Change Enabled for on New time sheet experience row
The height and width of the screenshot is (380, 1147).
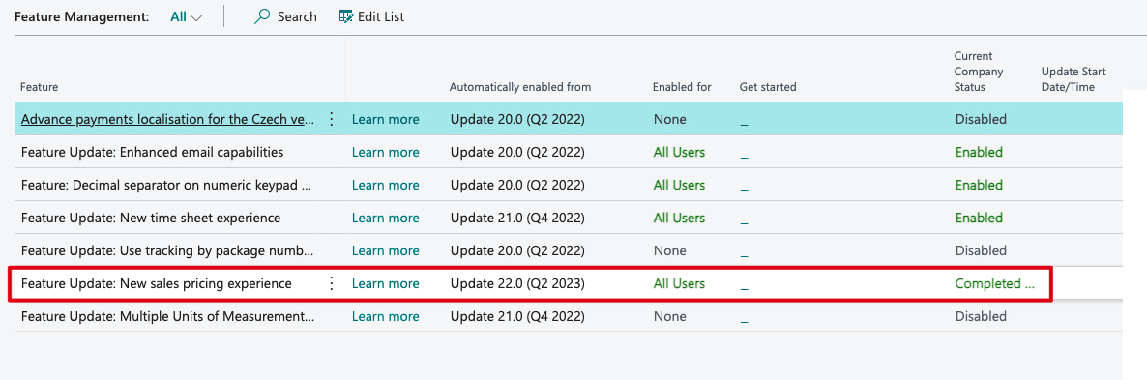click(680, 218)
